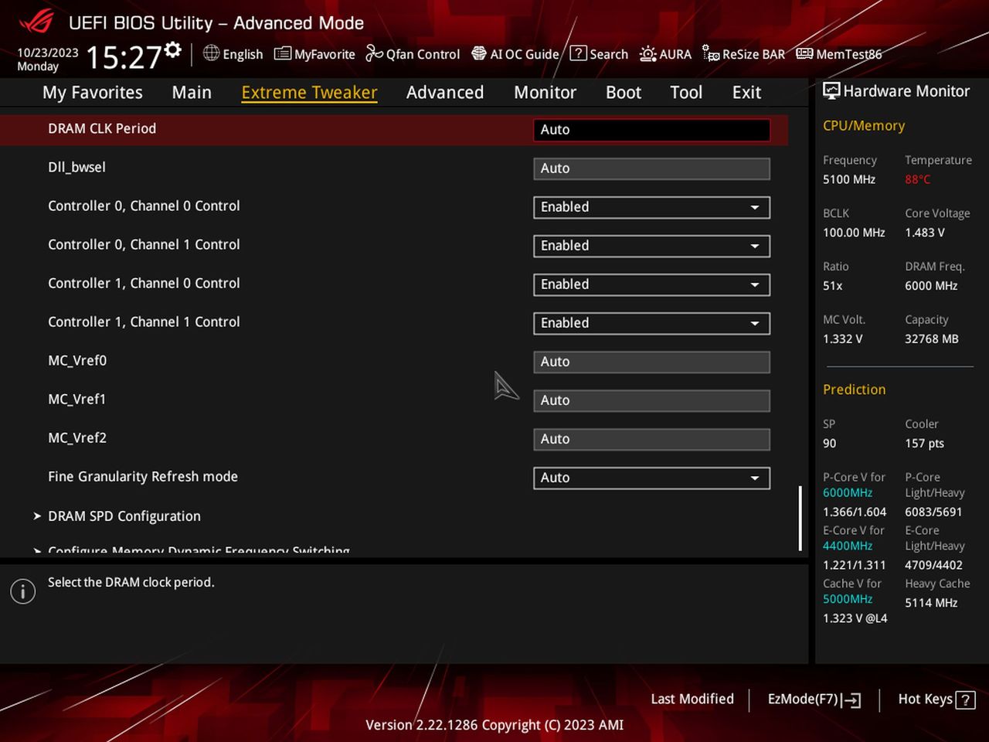Expand DRAM SPD Configuration submenu
Image resolution: width=989 pixels, height=742 pixels.
click(x=124, y=516)
